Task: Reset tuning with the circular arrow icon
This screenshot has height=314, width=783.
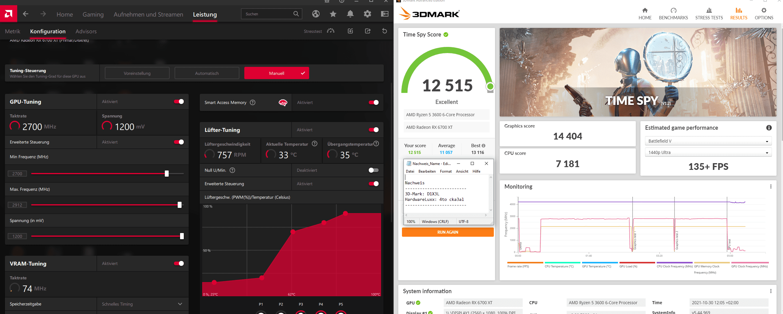Action: (384, 31)
